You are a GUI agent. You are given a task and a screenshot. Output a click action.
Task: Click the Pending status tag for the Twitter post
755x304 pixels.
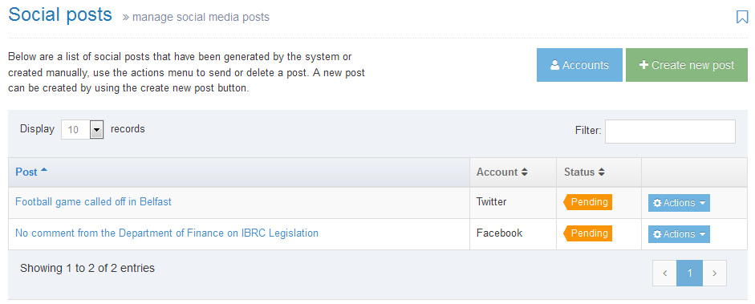588,202
